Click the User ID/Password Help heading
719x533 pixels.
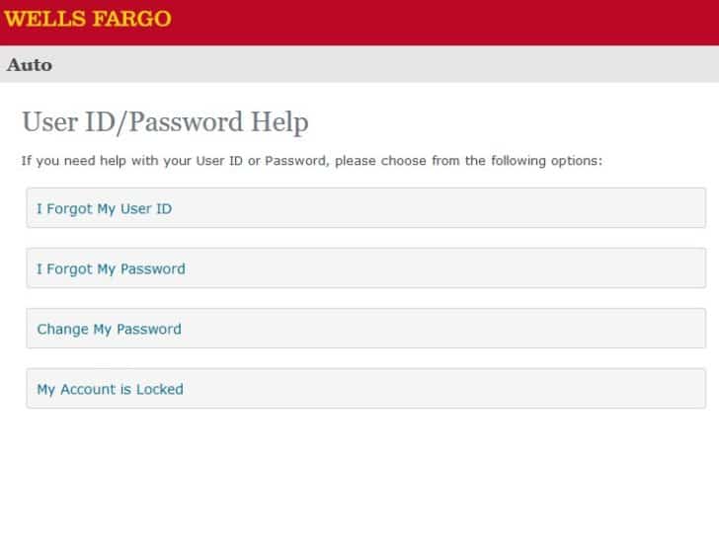pyautogui.click(x=165, y=122)
